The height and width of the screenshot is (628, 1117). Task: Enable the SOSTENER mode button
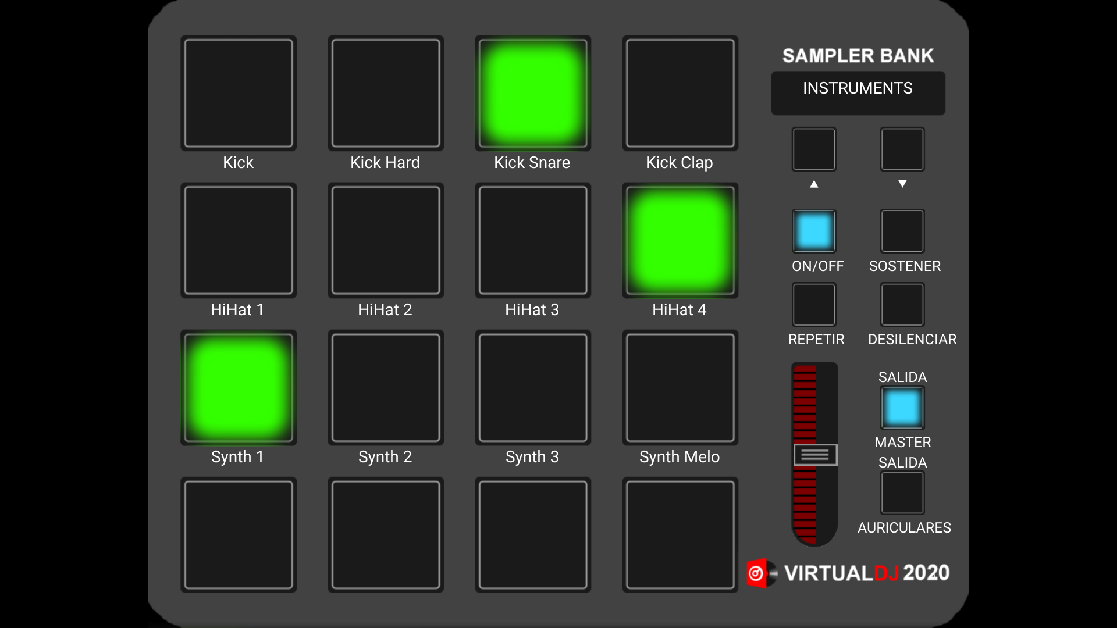[x=902, y=231]
